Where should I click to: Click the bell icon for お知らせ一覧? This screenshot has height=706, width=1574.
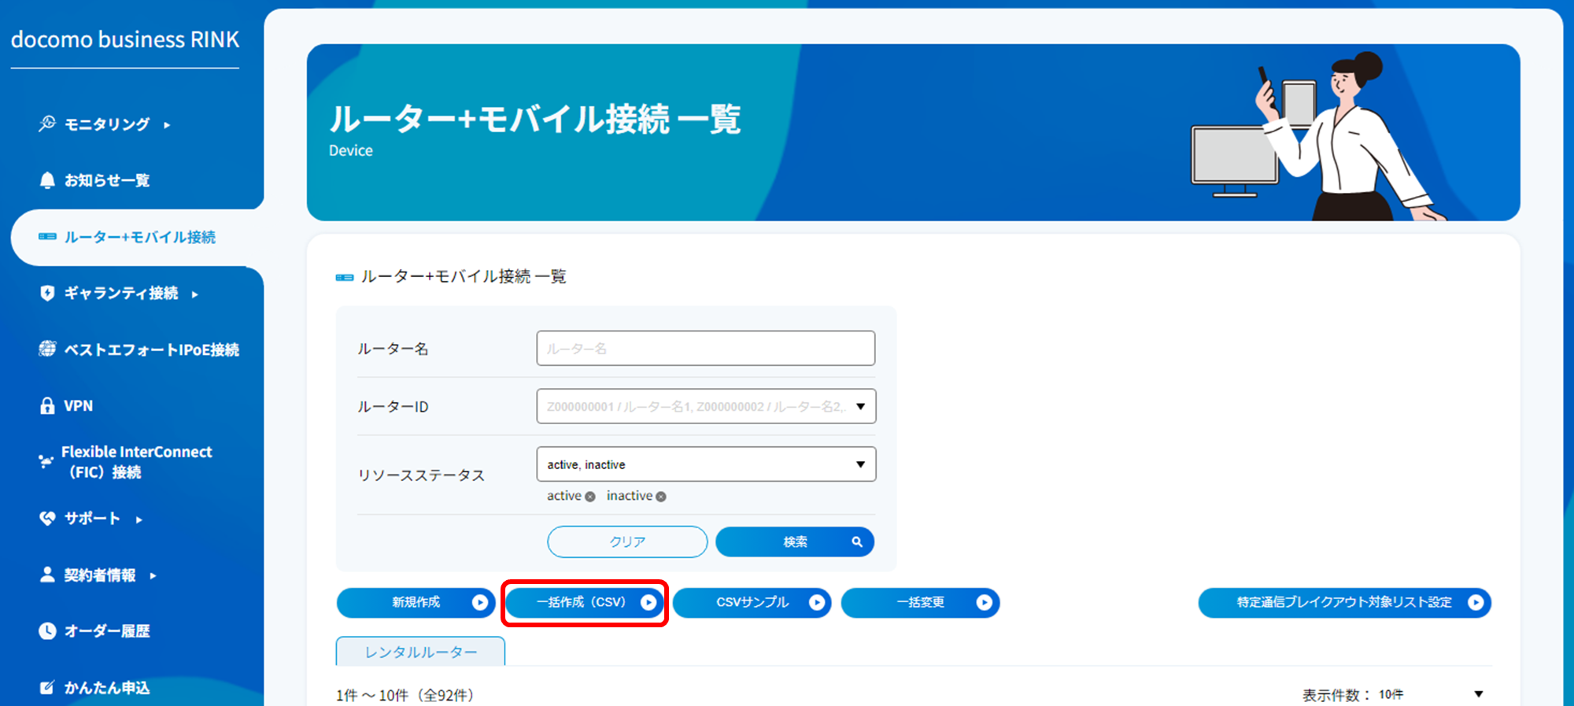coord(47,180)
